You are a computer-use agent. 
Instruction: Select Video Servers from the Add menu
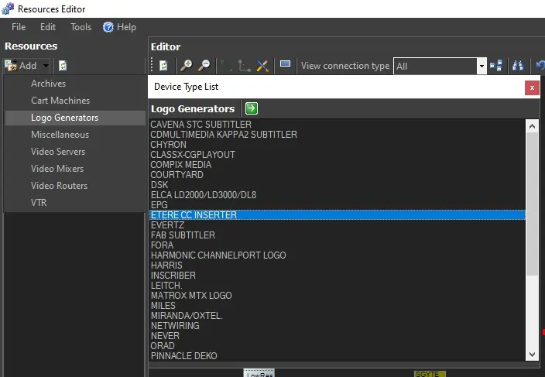point(58,152)
